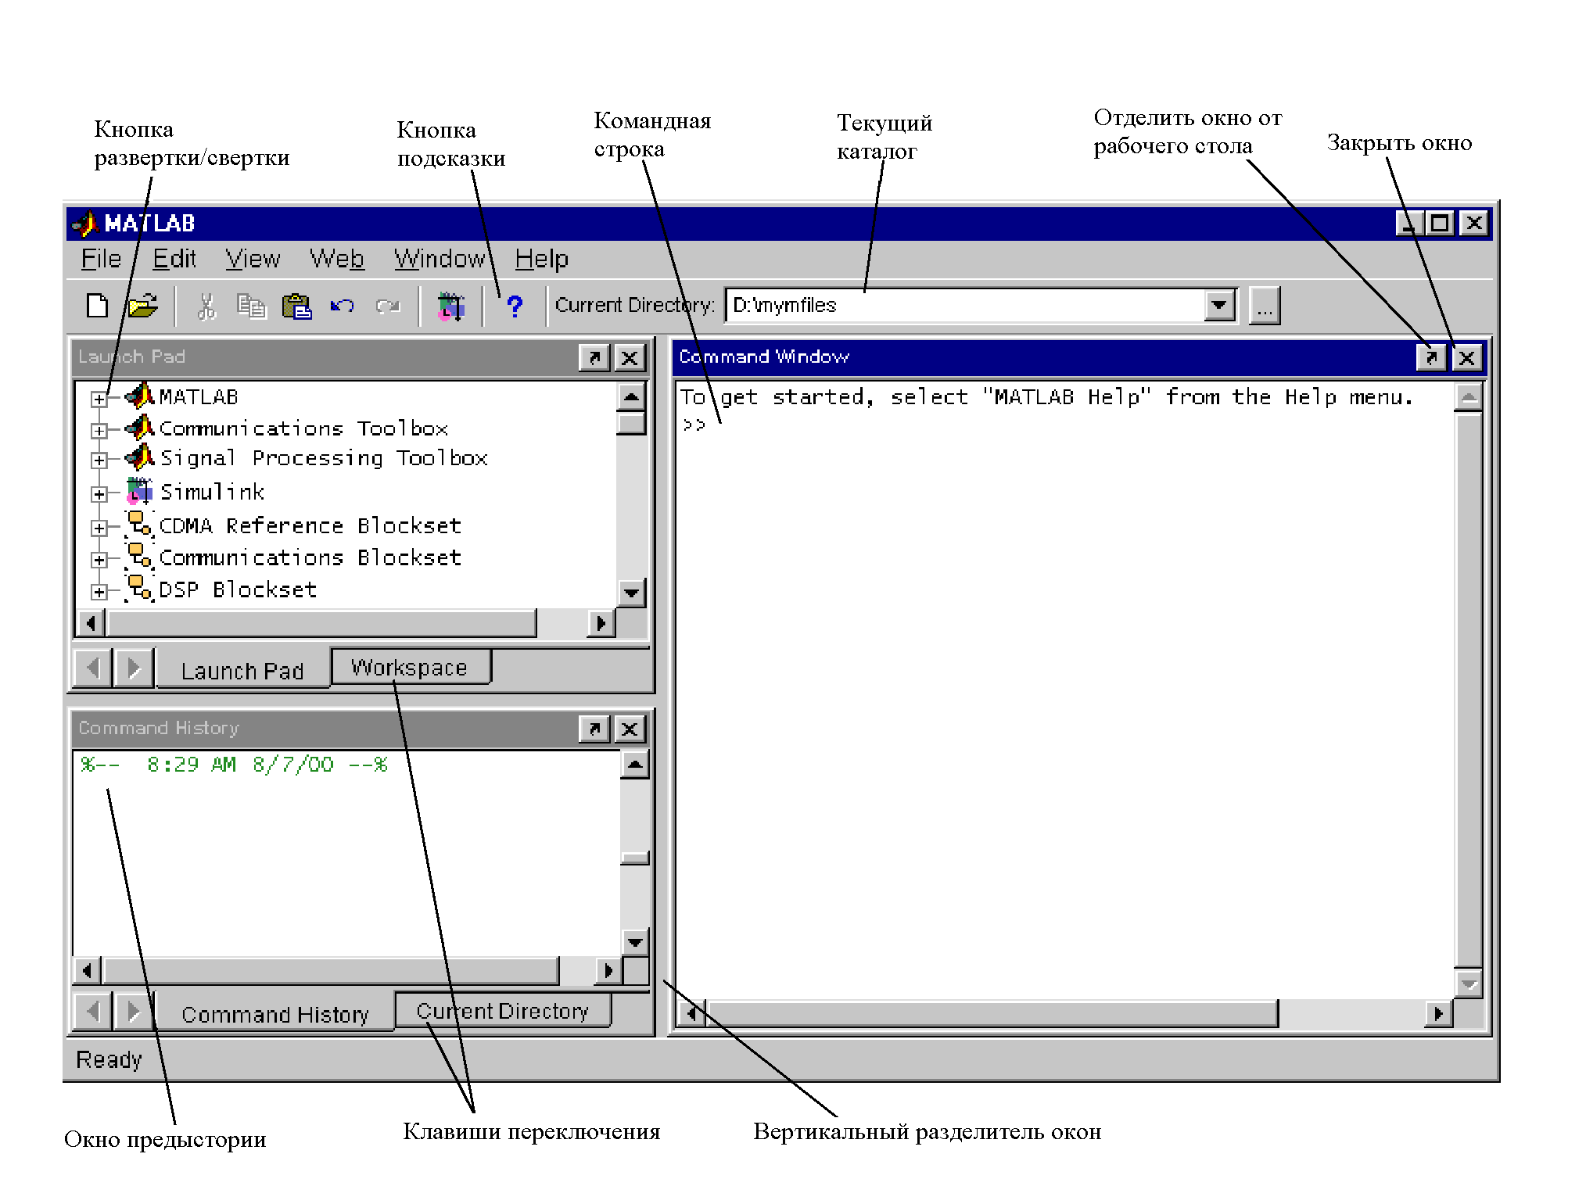Open the View menu
Image resolution: width=1586 pixels, height=1204 pixels.
[x=253, y=259]
